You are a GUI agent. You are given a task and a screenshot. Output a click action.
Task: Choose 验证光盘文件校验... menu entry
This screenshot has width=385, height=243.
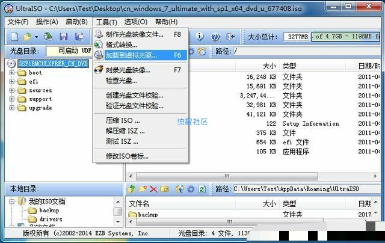point(141,106)
